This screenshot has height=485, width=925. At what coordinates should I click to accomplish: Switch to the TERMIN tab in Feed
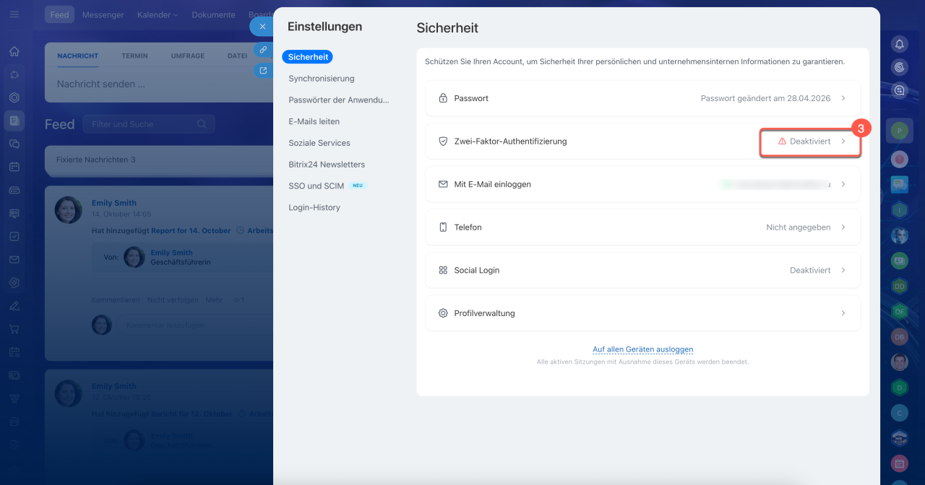134,56
